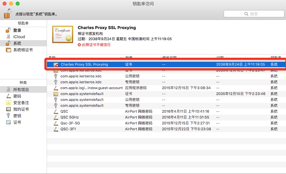
Task: Select com.apple.kerberos.kdc 专用密钥 row
Action: tap(166, 82)
